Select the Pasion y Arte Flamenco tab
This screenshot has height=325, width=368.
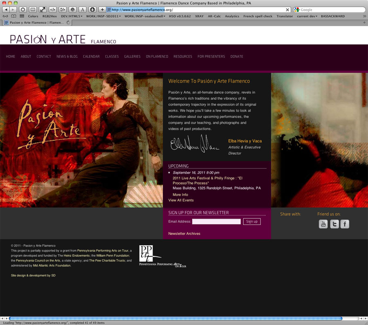(36, 23)
